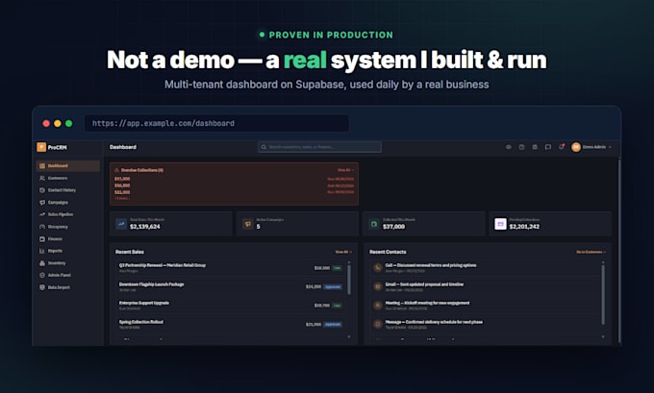Screen dimensions: 654x393
Task: Open the notifications bell with red dot
Action: pyautogui.click(x=562, y=147)
